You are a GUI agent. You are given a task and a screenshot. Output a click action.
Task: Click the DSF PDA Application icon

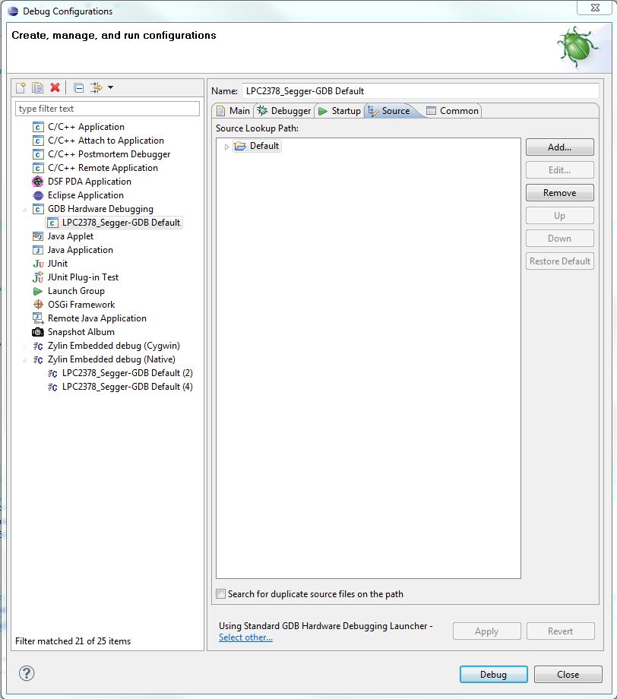38,182
